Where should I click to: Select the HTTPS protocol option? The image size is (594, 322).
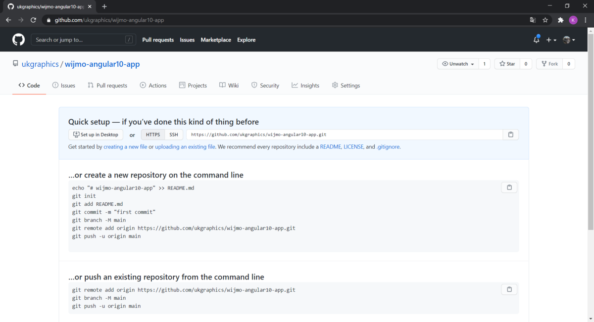[153, 135]
